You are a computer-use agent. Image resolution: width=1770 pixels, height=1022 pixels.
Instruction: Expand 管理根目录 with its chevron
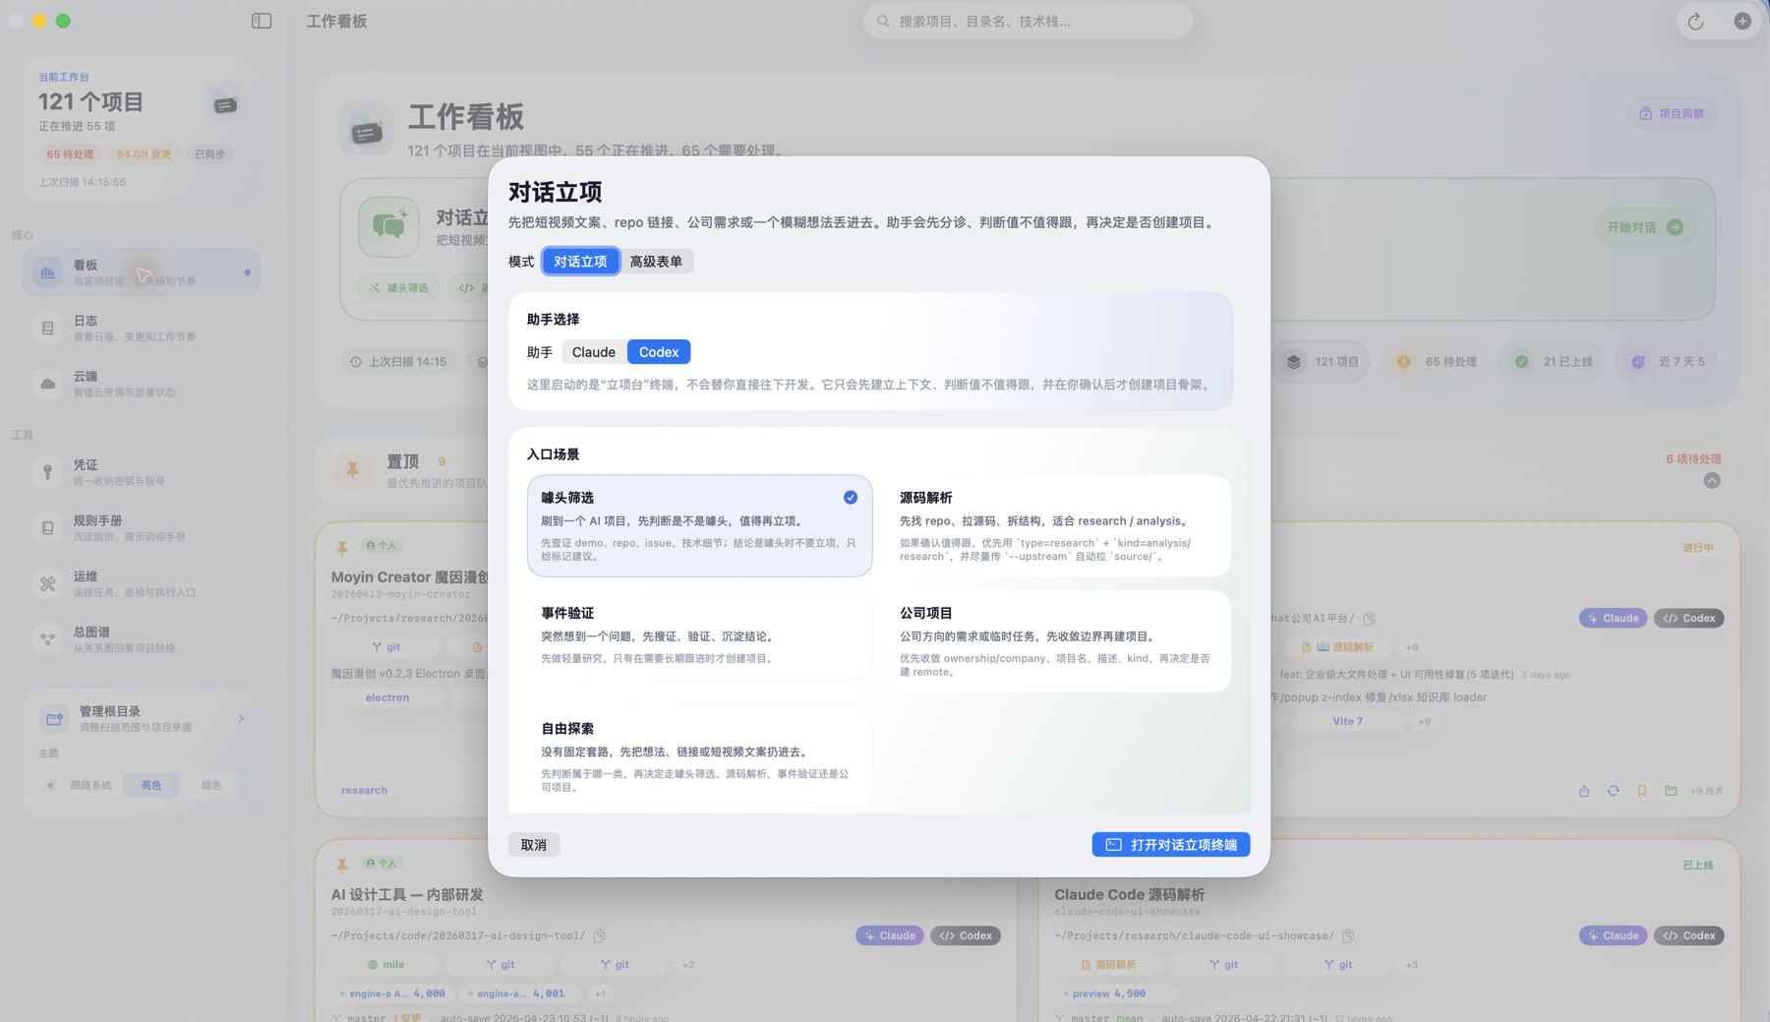click(241, 719)
